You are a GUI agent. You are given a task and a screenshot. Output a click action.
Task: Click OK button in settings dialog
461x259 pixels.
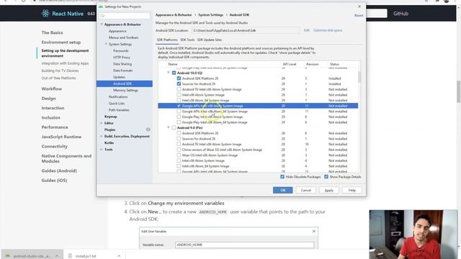(x=282, y=190)
